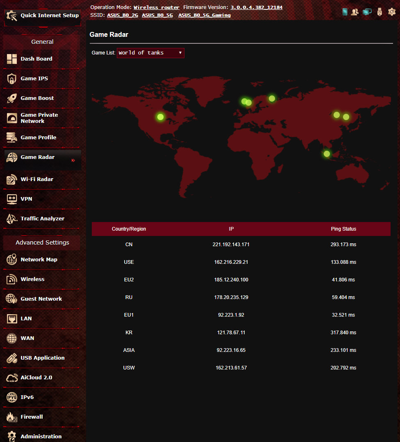Open the Wi-Fi Radar icon
This screenshot has height=442, width=400.
[x=11, y=179]
